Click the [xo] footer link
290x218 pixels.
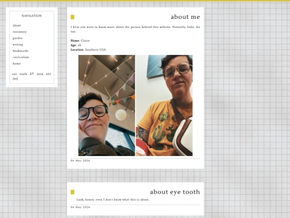click(x=15, y=79)
